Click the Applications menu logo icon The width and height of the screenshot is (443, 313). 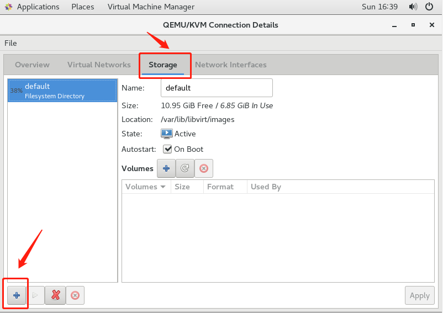pos(9,7)
